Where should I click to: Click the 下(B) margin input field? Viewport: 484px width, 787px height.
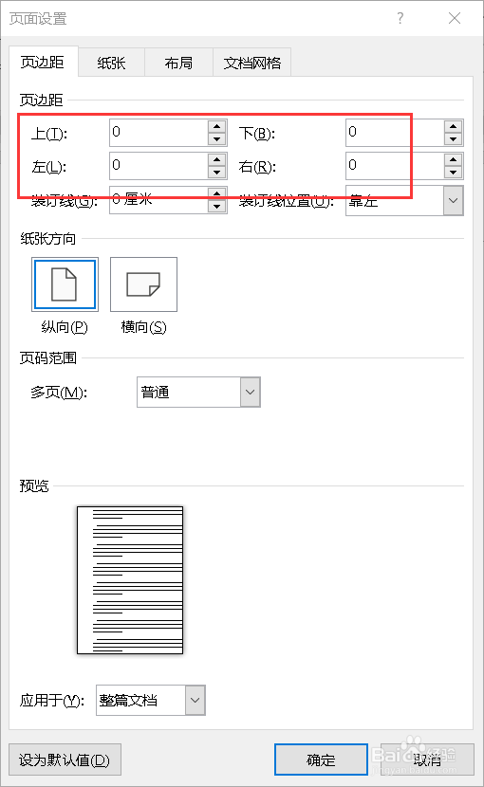coord(395,133)
